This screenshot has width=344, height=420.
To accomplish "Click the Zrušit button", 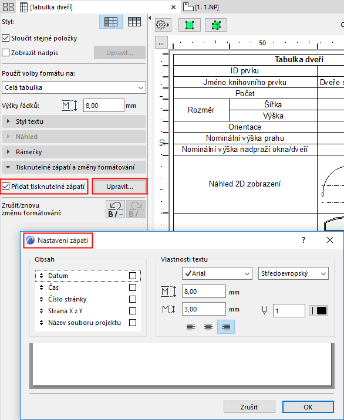I will (x=249, y=407).
